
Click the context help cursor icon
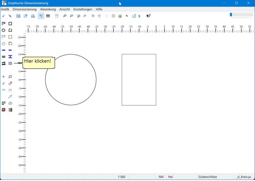coord(148,16)
